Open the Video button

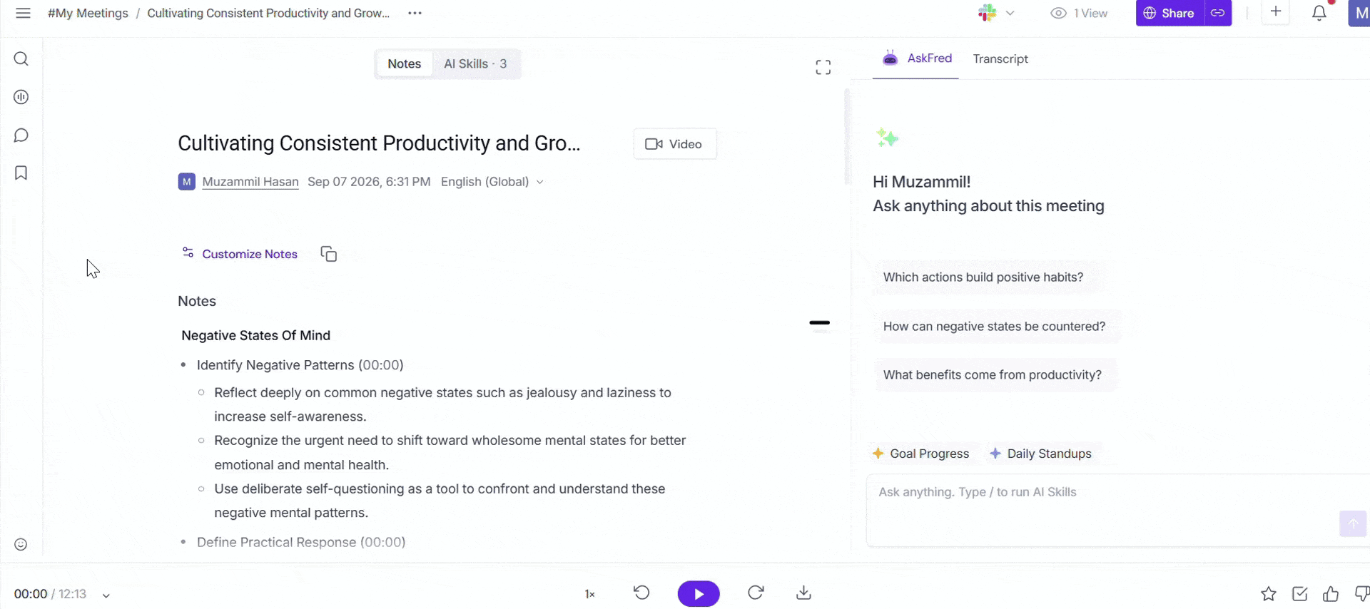click(675, 144)
